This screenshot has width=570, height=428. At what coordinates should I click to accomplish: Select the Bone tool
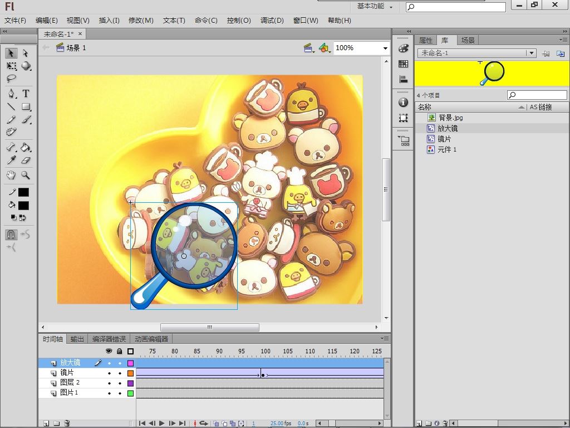point(11,147)
